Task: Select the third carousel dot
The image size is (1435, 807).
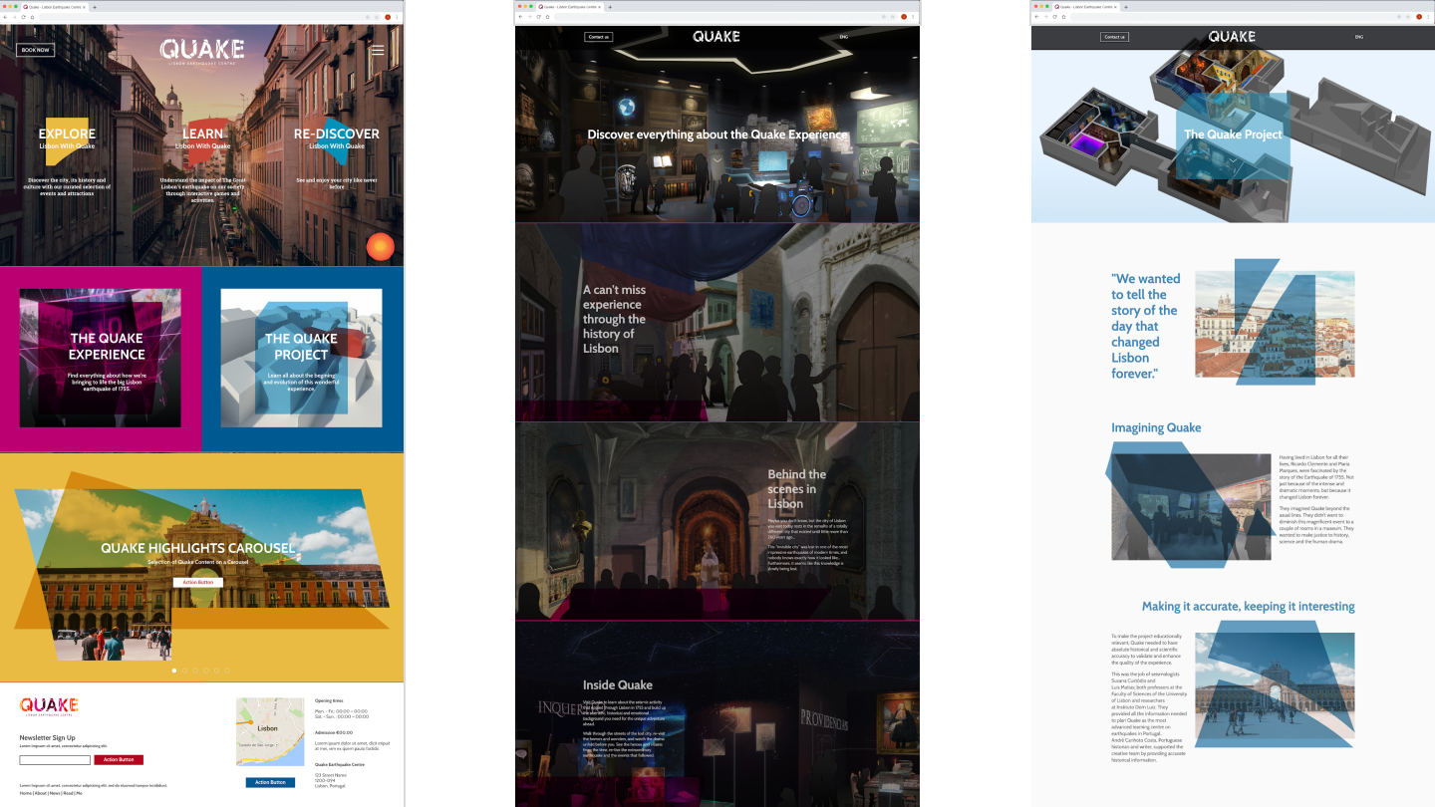Action: pyautogui.click(x=195, y=671)
